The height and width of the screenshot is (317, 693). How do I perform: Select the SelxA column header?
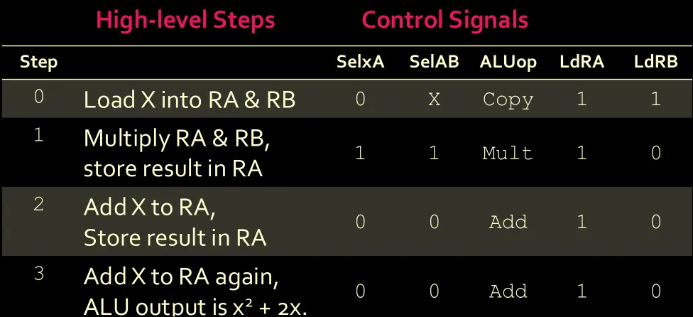(x=360, y=62)
